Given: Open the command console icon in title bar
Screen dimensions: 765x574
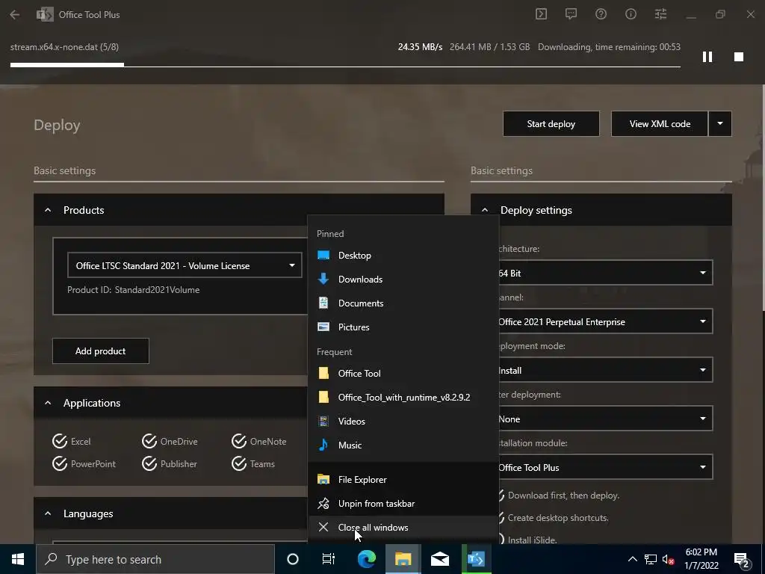Looking at the screenshot, I should [541, 14].
